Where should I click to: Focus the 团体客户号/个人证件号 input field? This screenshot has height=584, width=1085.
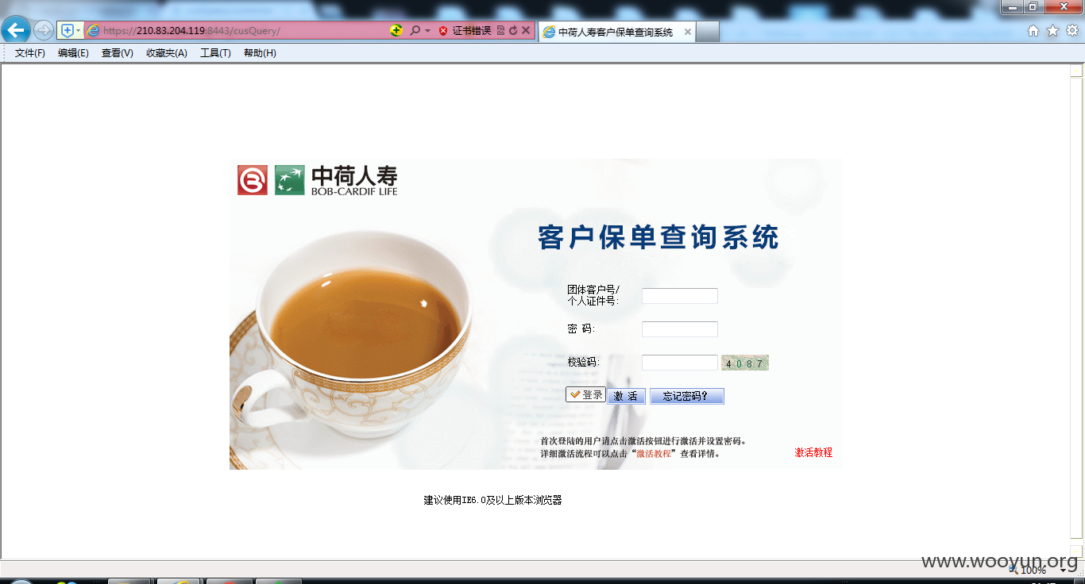click(680, 296)
